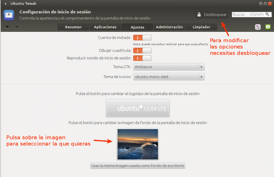Go to the Limpiador tab
Viewport: 274px width, 177px height.
[x=201, y=27]
